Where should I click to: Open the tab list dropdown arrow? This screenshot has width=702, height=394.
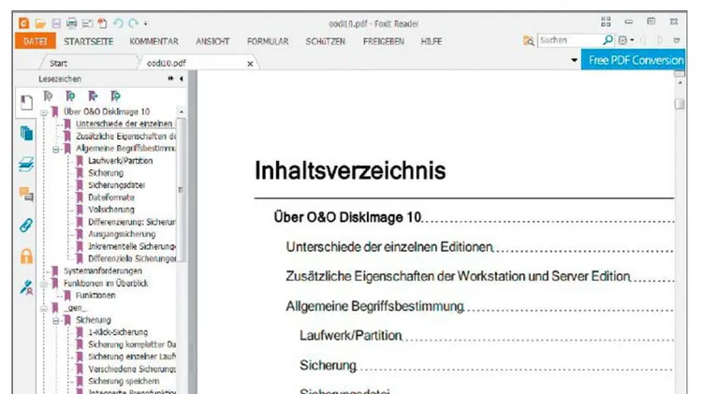tap(574, 60)
